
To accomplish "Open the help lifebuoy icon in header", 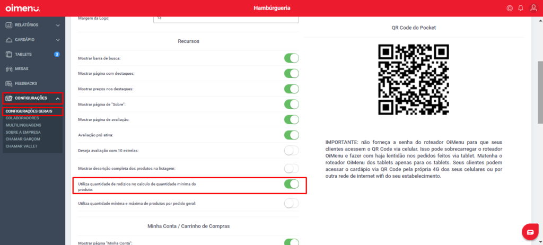I will tap(510, 8).
